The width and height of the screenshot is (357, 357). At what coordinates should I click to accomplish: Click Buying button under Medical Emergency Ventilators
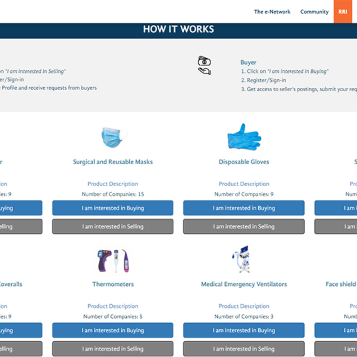(x=243, y=330)
